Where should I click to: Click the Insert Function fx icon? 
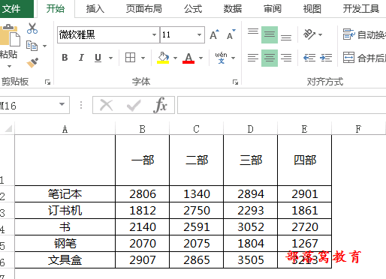pos(160,105)
